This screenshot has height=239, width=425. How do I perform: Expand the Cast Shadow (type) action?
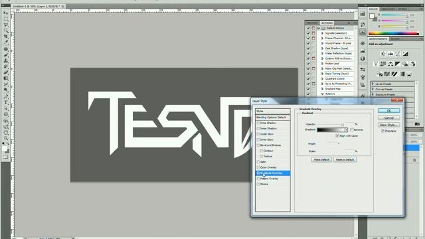pyautogui.click(x=322, y=48)
